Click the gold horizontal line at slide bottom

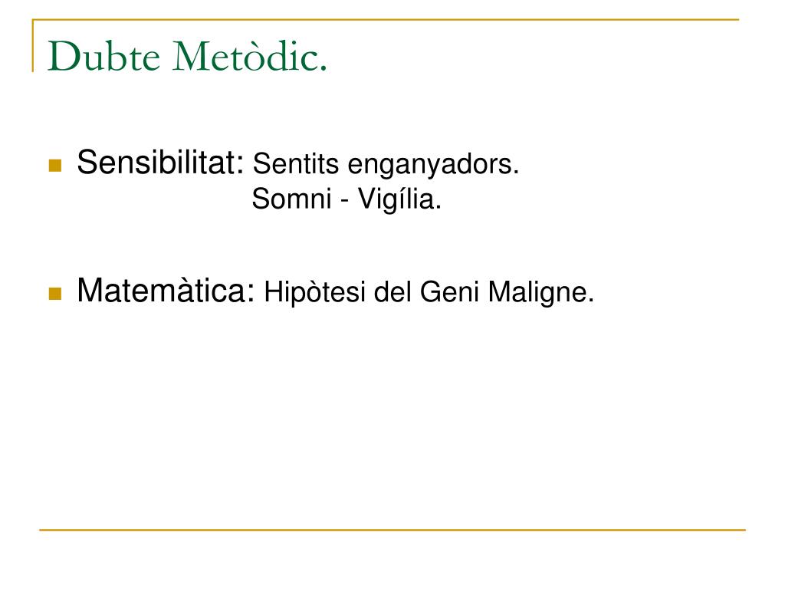point(392,530)
